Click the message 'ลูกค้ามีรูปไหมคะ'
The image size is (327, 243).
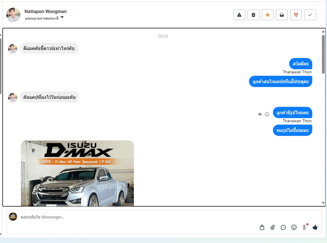[292, 112]
